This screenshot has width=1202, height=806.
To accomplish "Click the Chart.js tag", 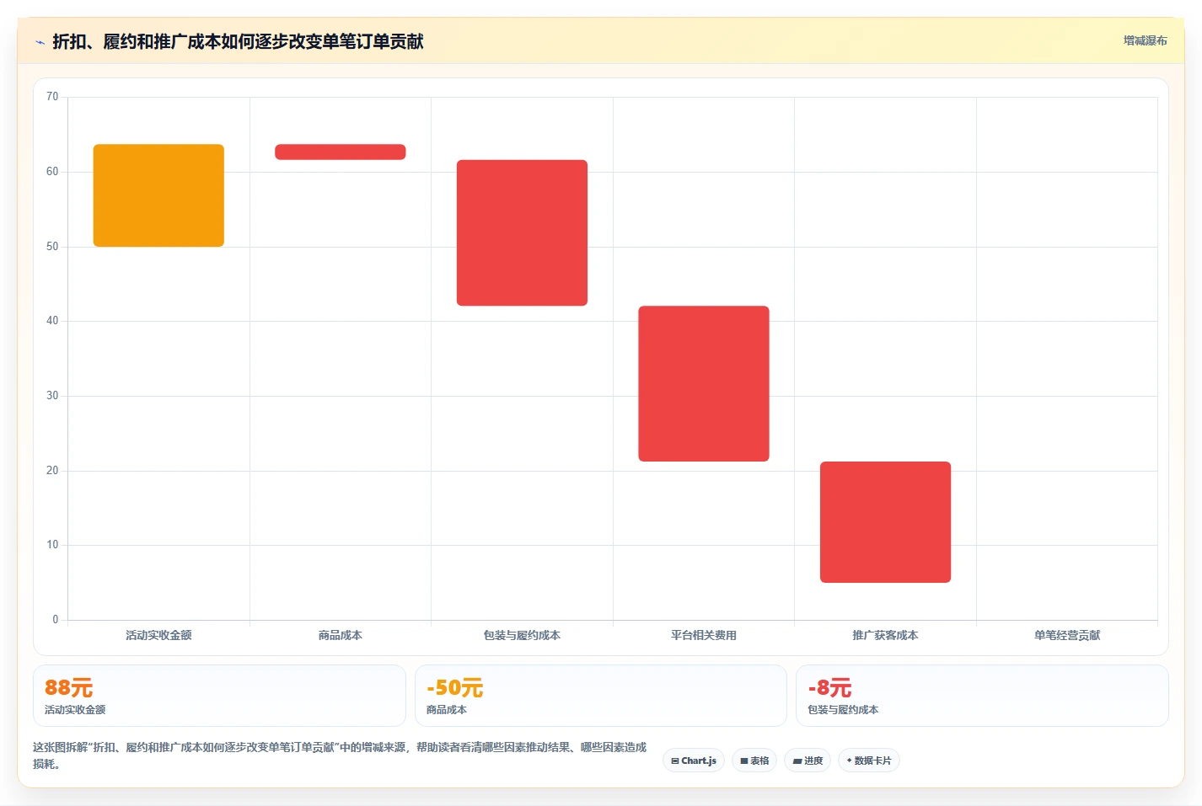I will pyautogui.click(x=694, y=761).
